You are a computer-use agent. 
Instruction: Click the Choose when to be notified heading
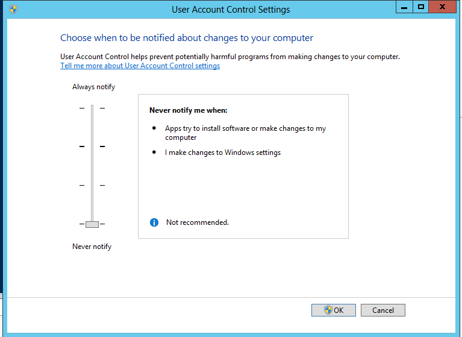pyautogui.click(x=187, y=38)
